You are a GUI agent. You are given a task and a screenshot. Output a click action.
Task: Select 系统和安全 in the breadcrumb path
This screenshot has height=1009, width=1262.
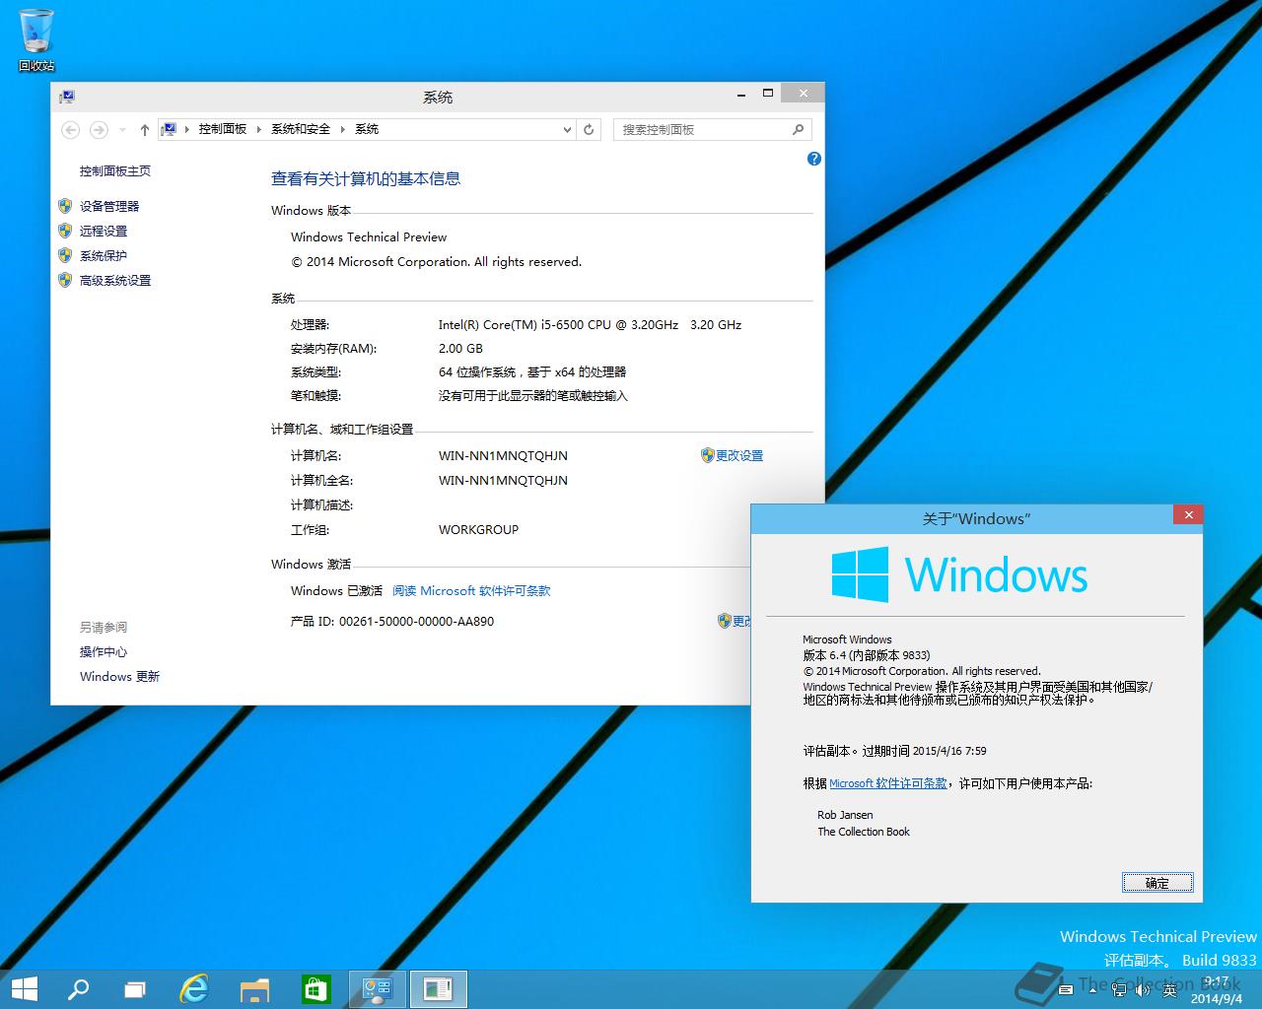[x=301, y=129]
